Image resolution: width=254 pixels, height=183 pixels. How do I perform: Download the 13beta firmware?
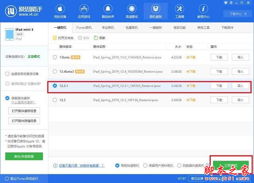coord(219,58)
